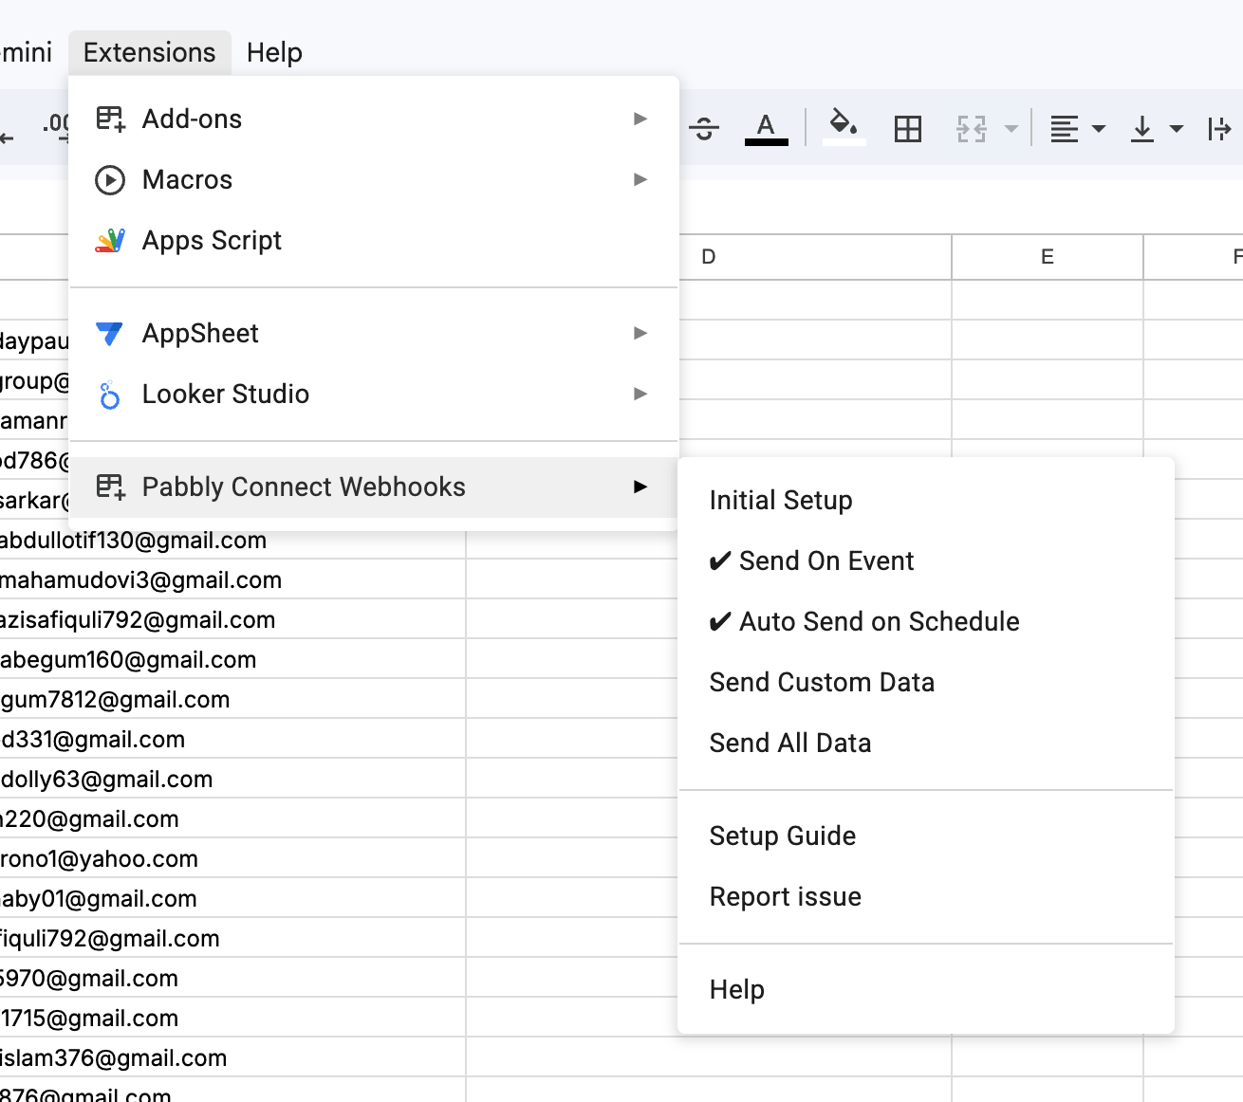This screenshot has width=1243, height=1102.
Task: Click the horizontal align icon
Action: [1065, 128]
